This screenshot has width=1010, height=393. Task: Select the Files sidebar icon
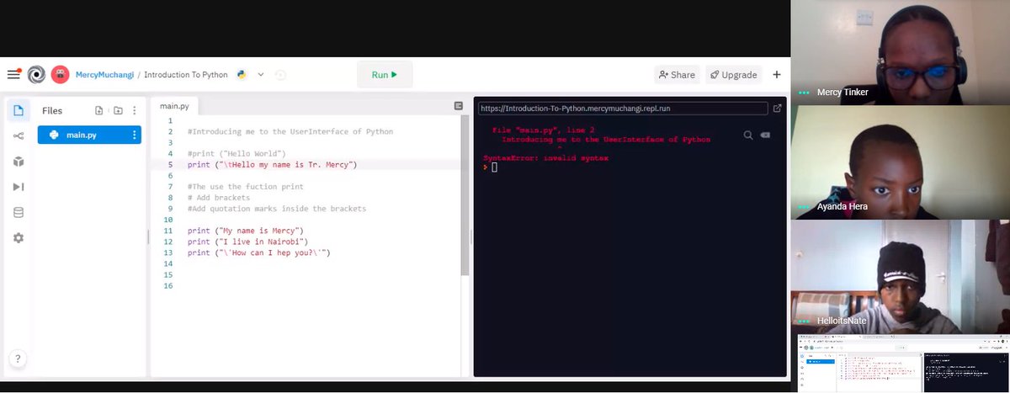[19, 110]
